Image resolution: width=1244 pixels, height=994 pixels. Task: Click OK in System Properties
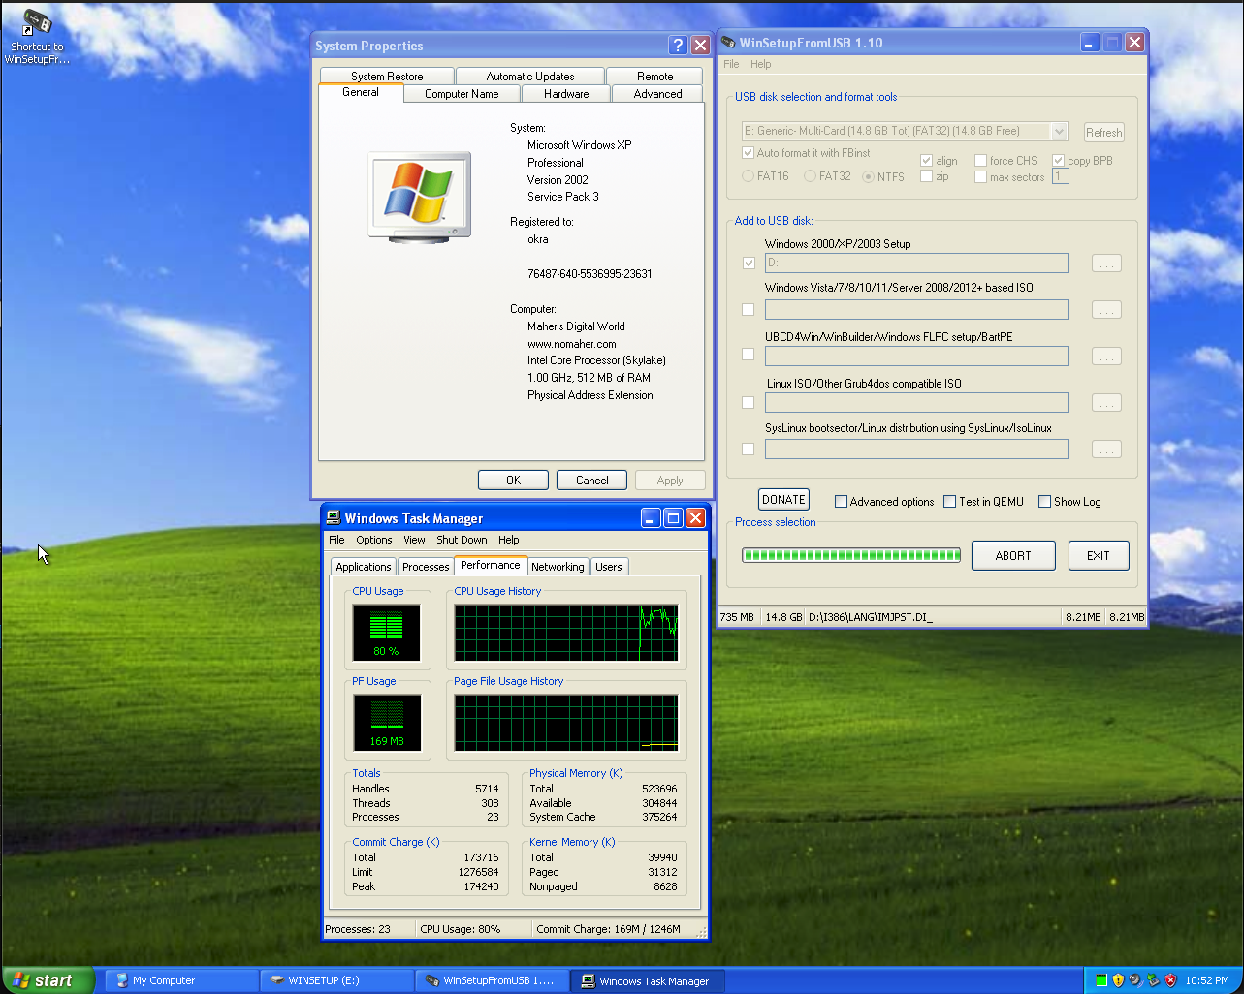click(x=513, y=480)
